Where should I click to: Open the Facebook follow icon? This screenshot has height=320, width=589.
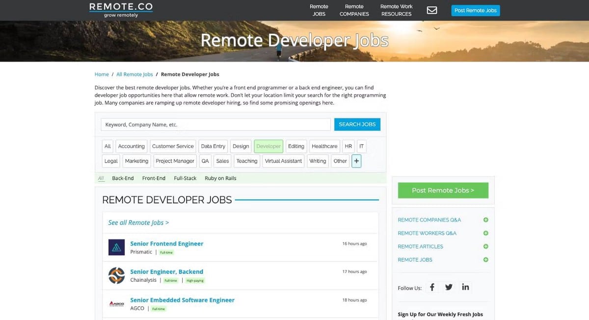432,287
